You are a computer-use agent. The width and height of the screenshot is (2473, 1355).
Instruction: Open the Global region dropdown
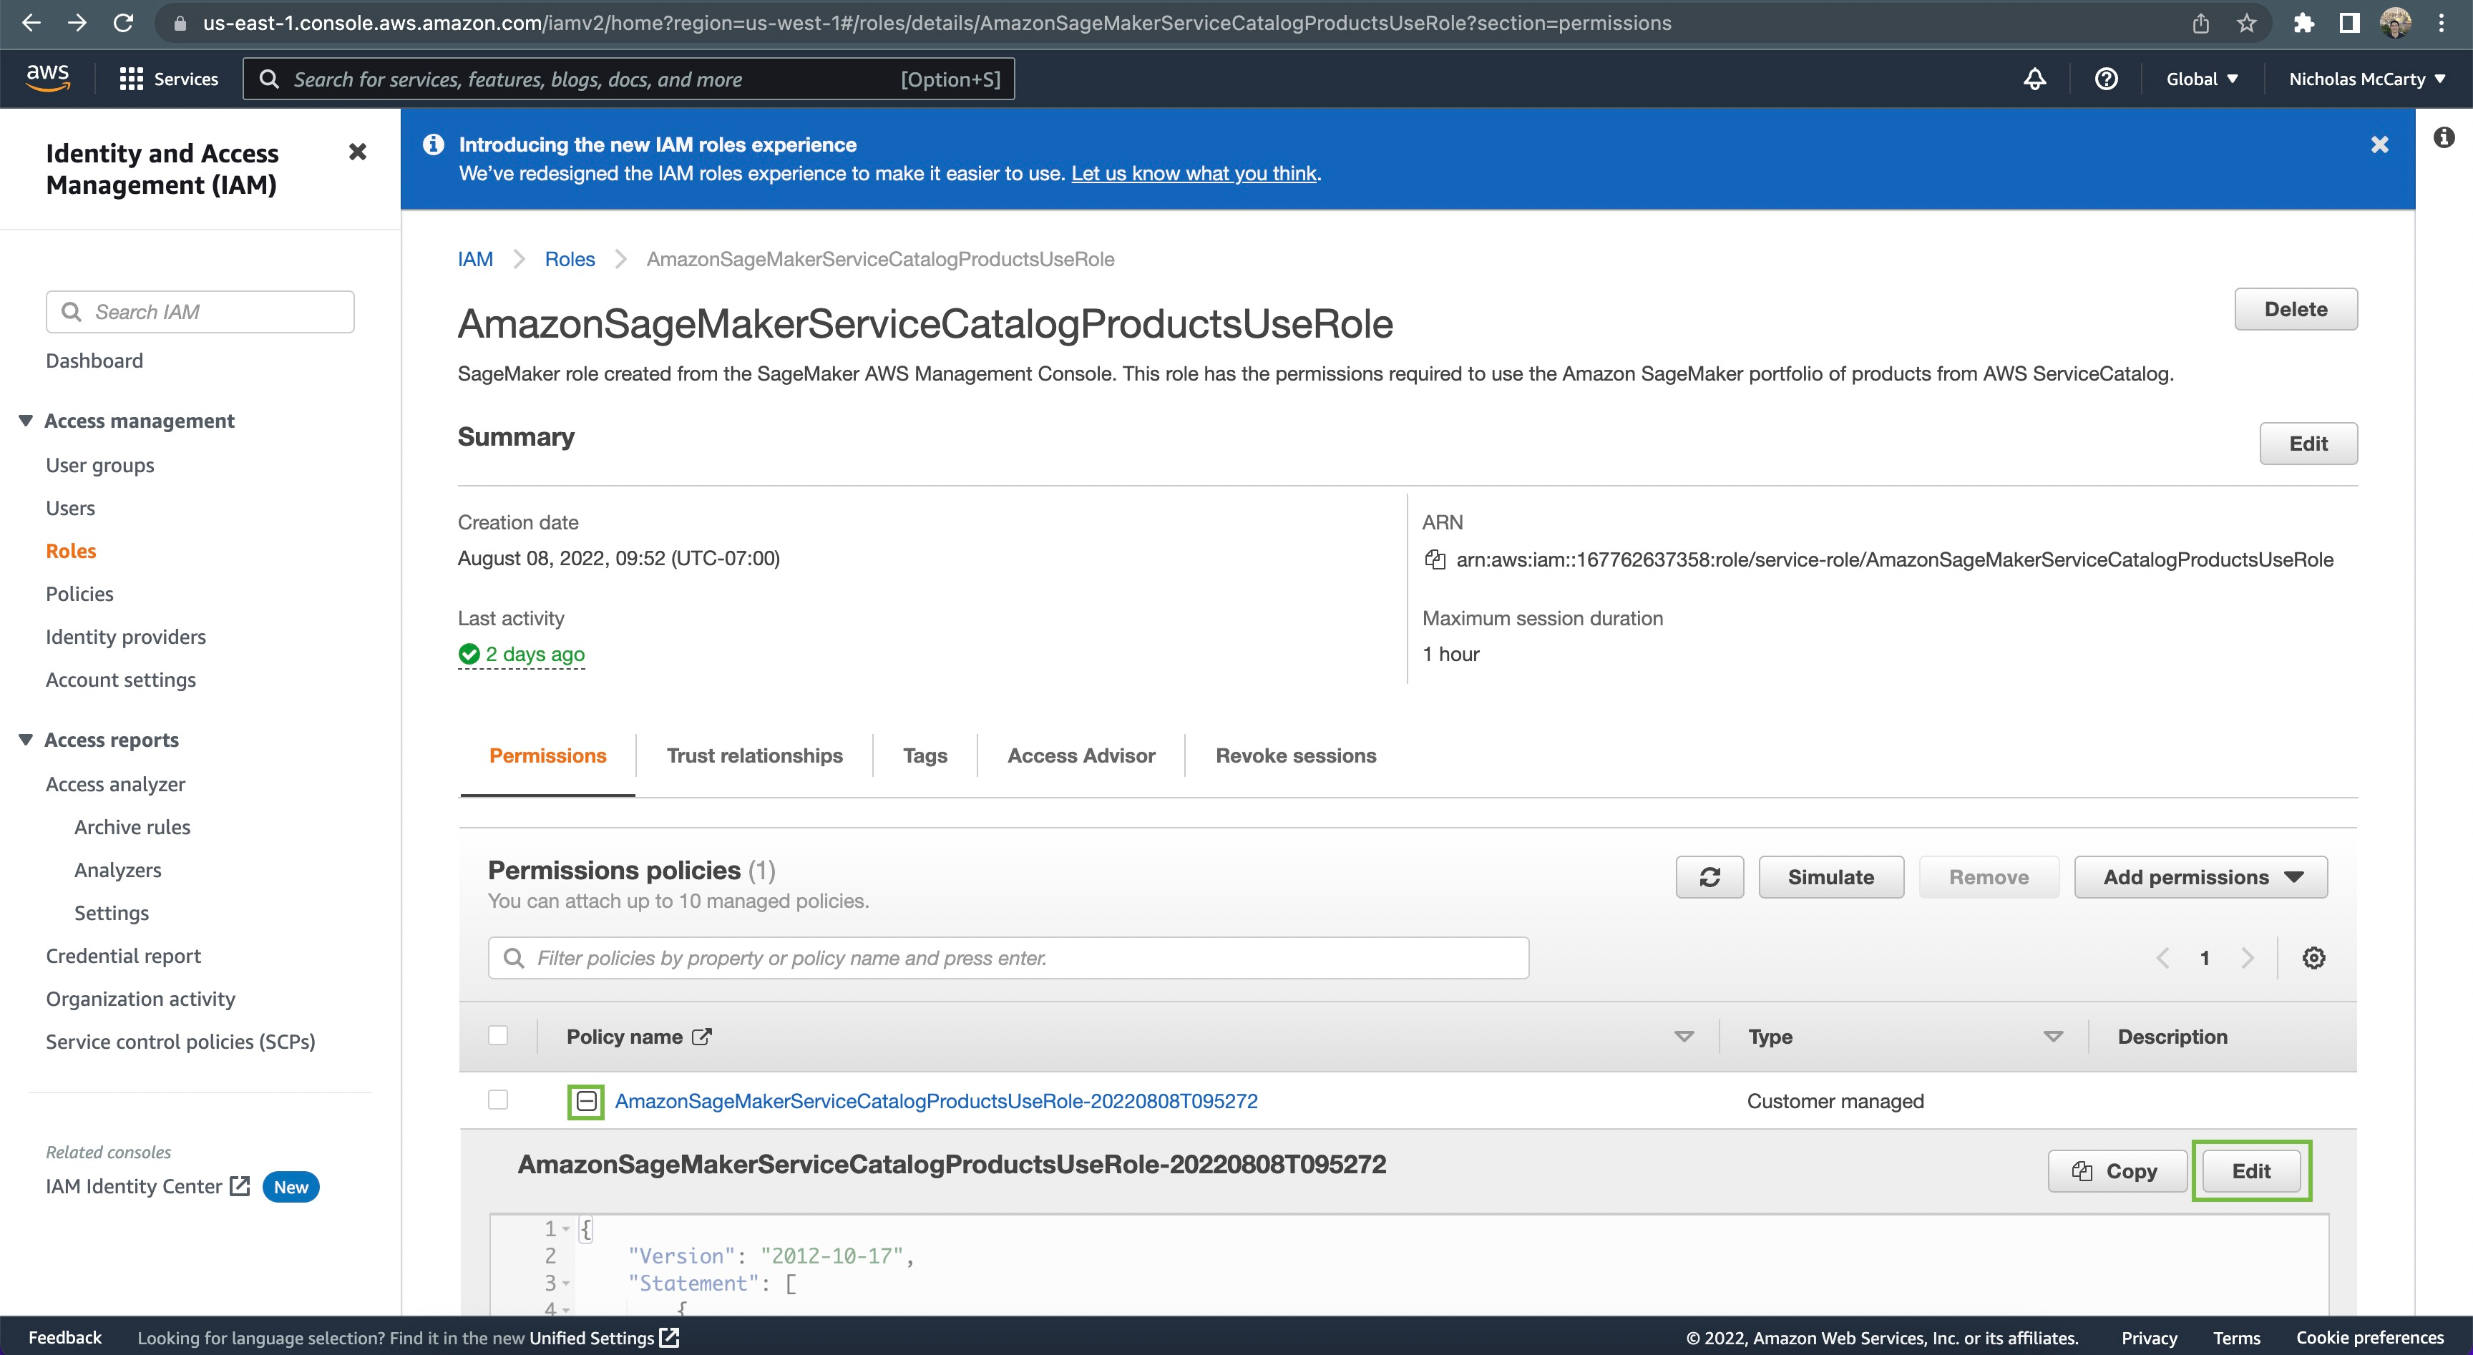(2201, 79)
